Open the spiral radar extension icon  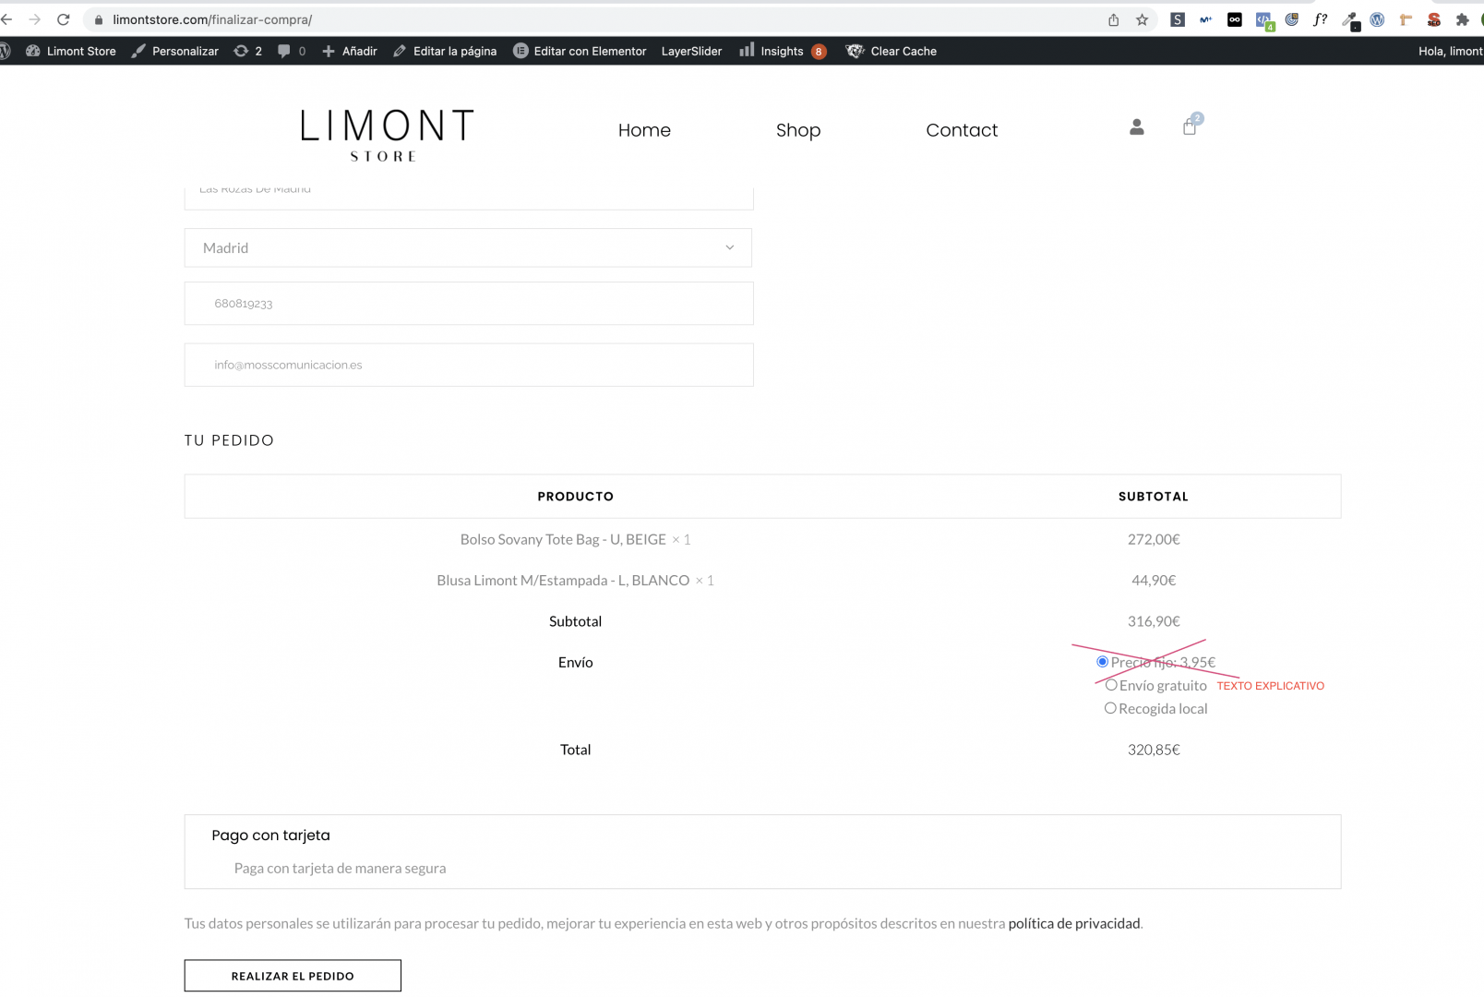click(x=1292, y=19)
